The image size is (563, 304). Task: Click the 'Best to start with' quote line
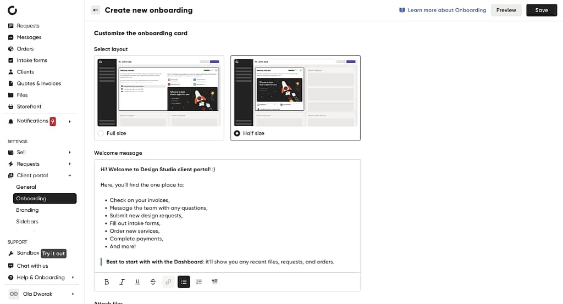pos(220,262)
